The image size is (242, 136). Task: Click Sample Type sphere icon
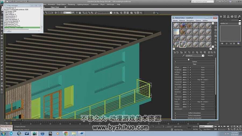click(216, 24)
